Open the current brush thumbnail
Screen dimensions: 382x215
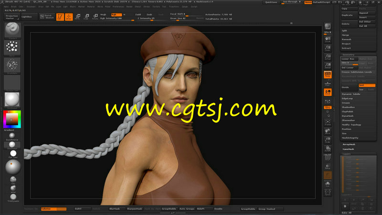pos(12,30)
